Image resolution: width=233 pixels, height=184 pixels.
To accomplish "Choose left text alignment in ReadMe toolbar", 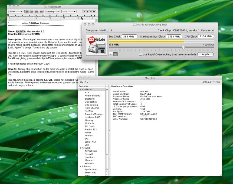I will [x=27, y=11].
